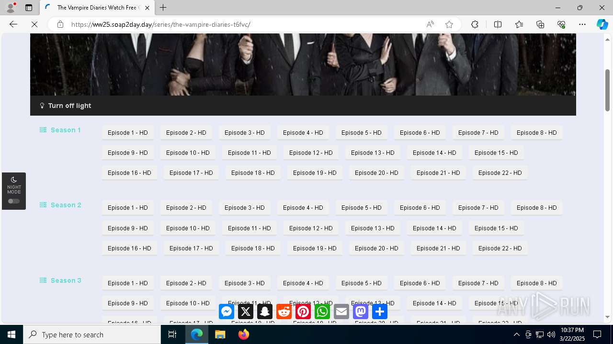This screenshot has height=344, width=613.
Task: Open Collections panel
Action: 540,24
